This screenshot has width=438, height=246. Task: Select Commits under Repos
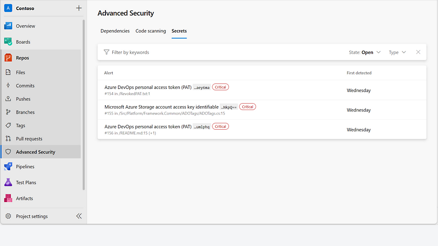[x=25, y=86]
